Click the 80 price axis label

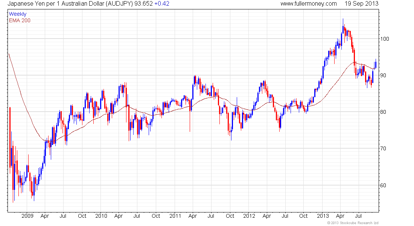[383, 112]
